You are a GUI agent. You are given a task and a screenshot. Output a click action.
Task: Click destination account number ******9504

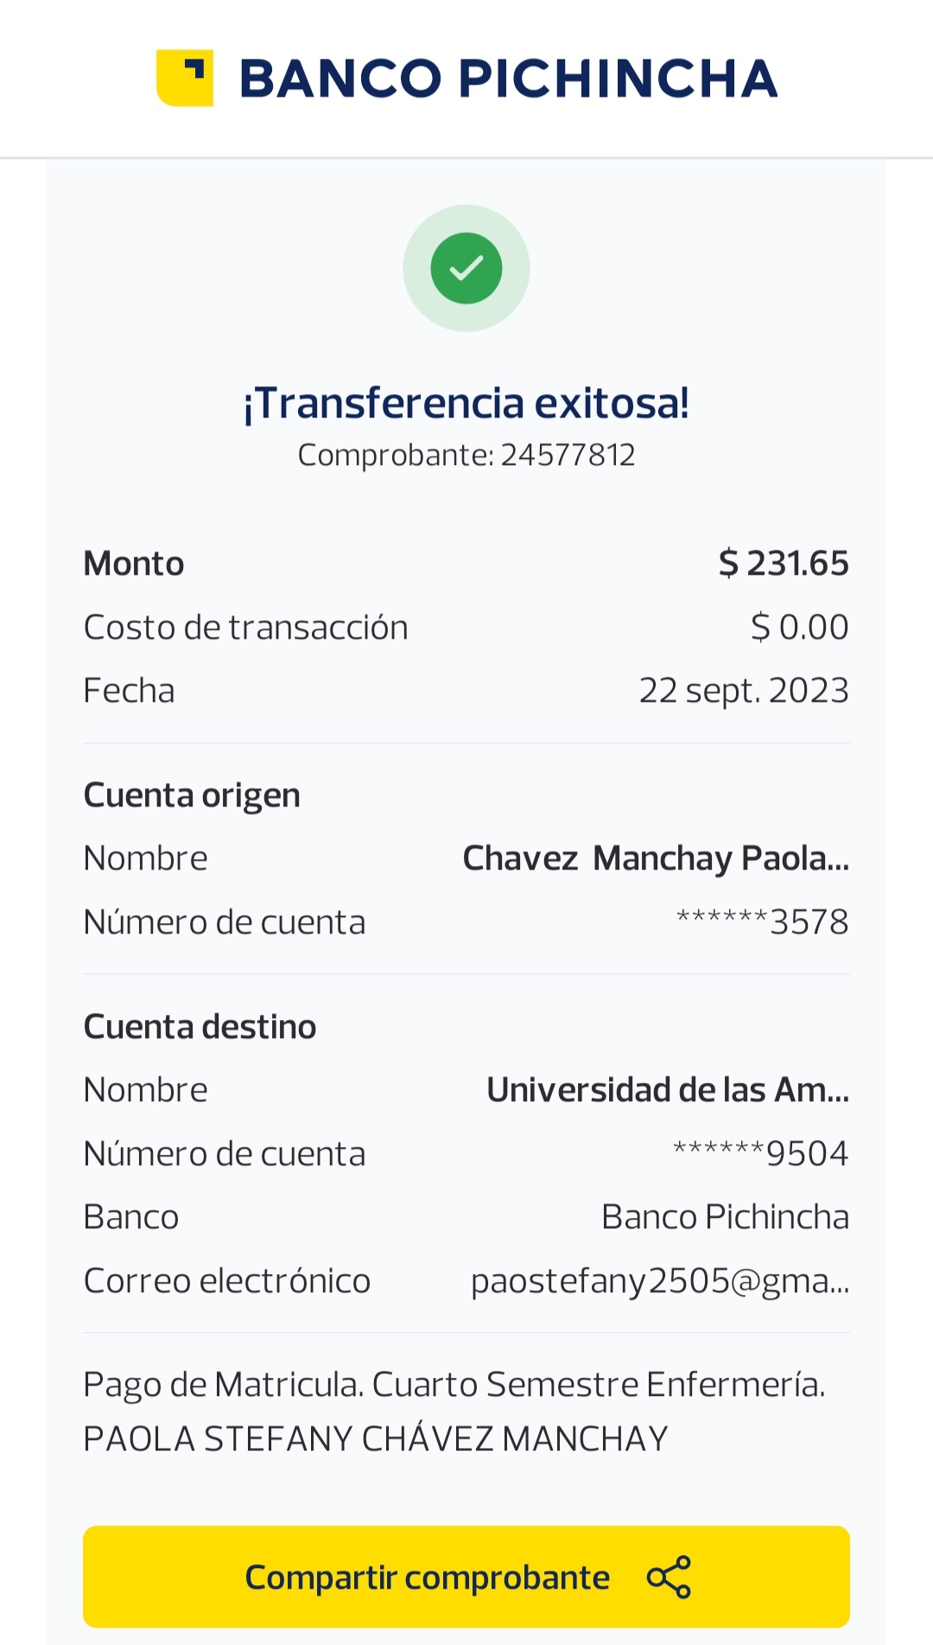[x=760, y=1153]
